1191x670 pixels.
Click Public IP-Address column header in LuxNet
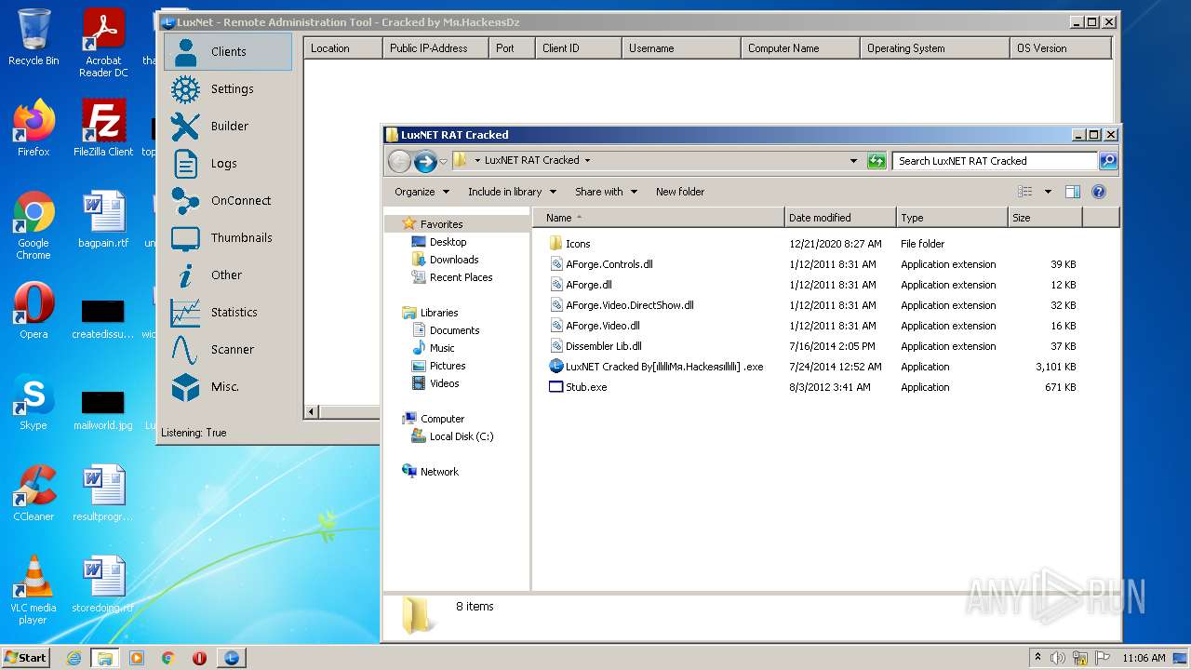(x=435, y=48)
